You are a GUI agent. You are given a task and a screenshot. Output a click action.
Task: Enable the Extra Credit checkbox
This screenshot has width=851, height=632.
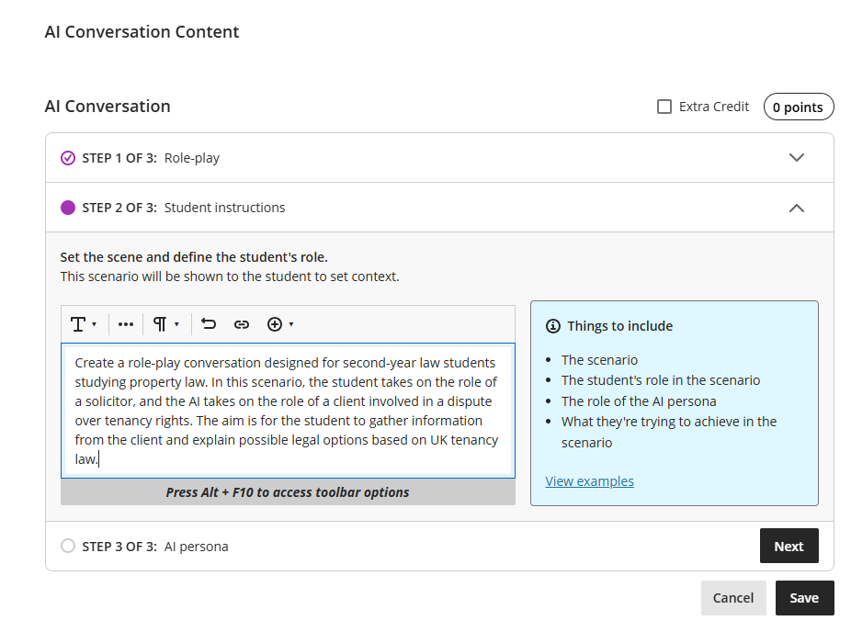pyautogui.click(x=664, y=107)
